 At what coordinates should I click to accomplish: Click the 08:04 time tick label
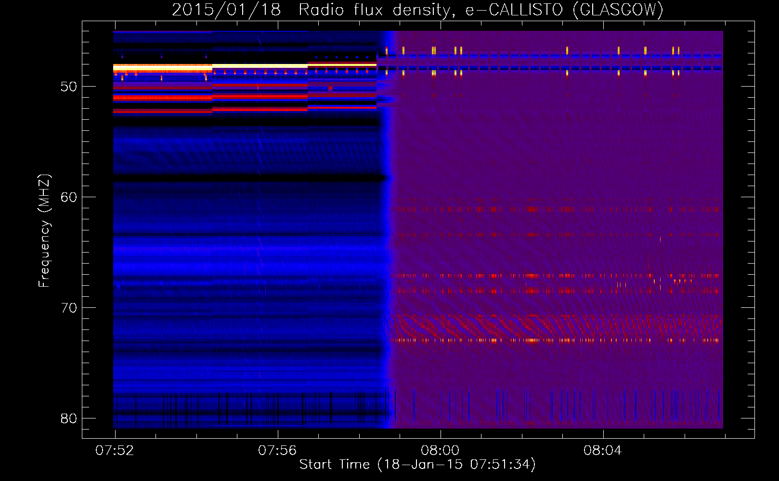(x=603, y=451)
